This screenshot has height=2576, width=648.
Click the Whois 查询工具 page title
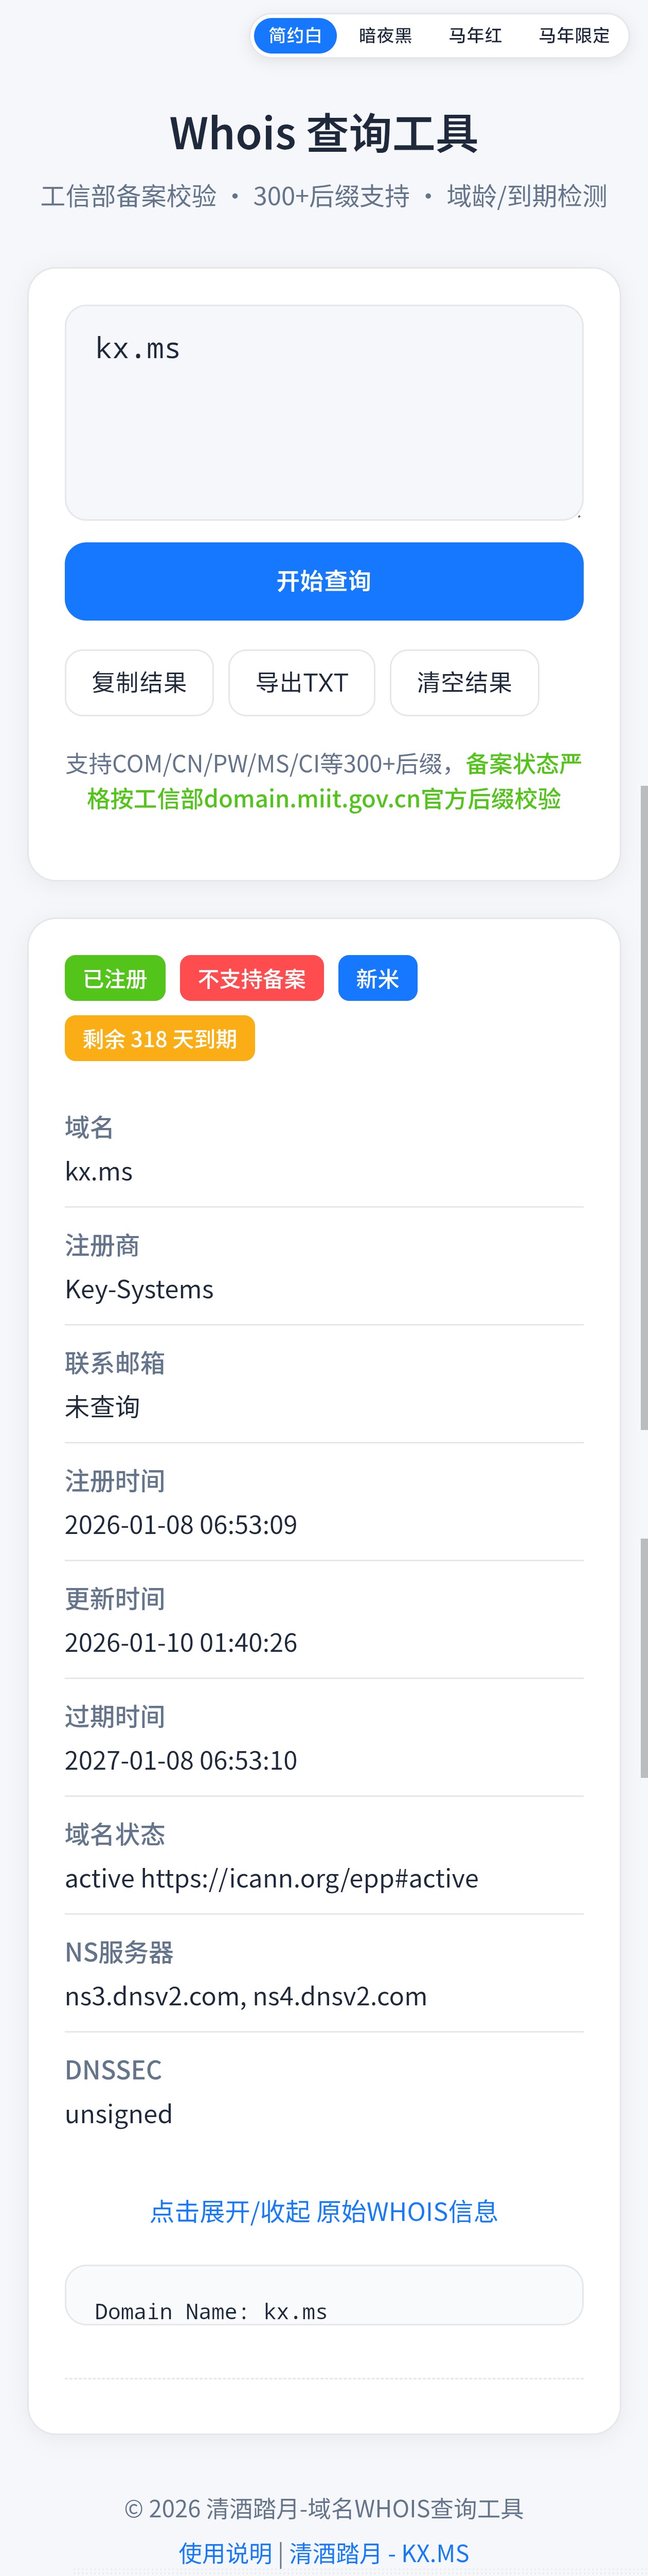323,134
